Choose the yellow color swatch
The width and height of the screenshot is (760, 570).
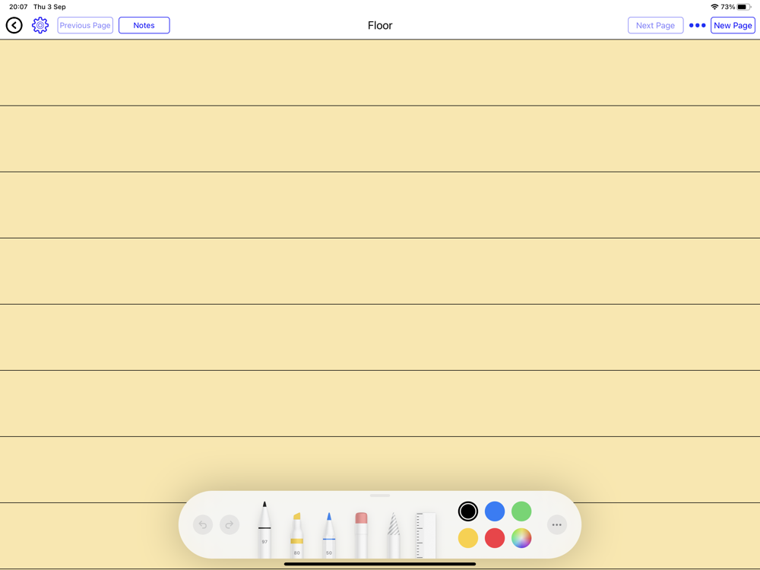tap(467, 538)
